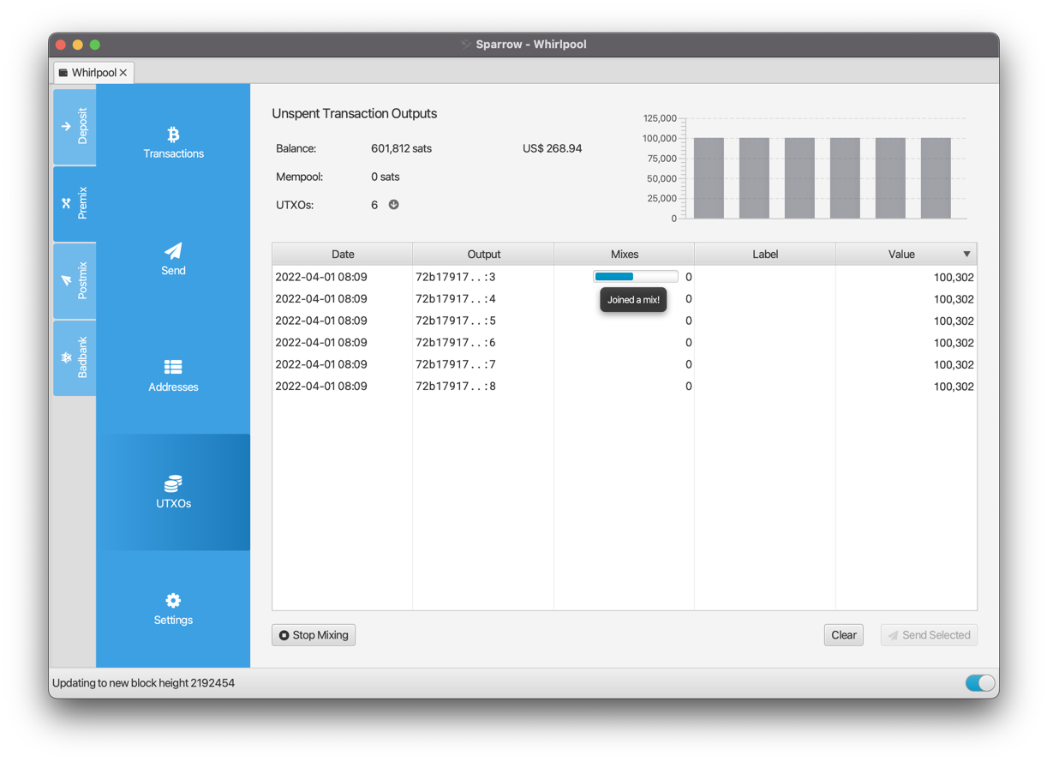The width and height of the screenshot is (1047, 762).
Task: Switch to the Premix wallet tab
Action: tap(75, 203)
